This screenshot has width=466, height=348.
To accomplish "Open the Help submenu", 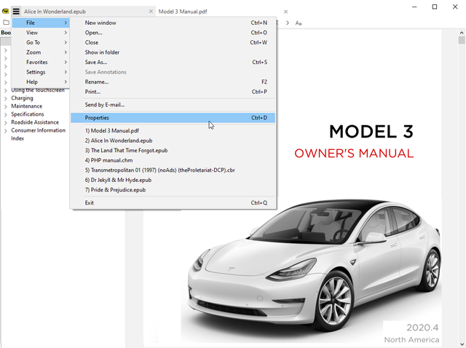I will click(41, 82).
